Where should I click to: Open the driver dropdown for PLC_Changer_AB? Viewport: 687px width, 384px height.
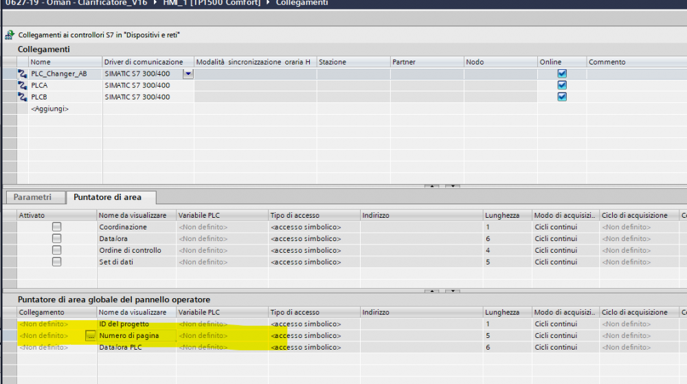[x=188, y=74]
